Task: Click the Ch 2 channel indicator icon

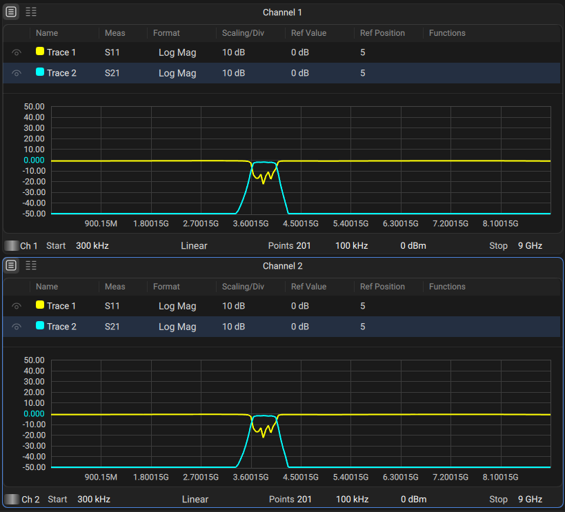Action: (x=11, y=499)
